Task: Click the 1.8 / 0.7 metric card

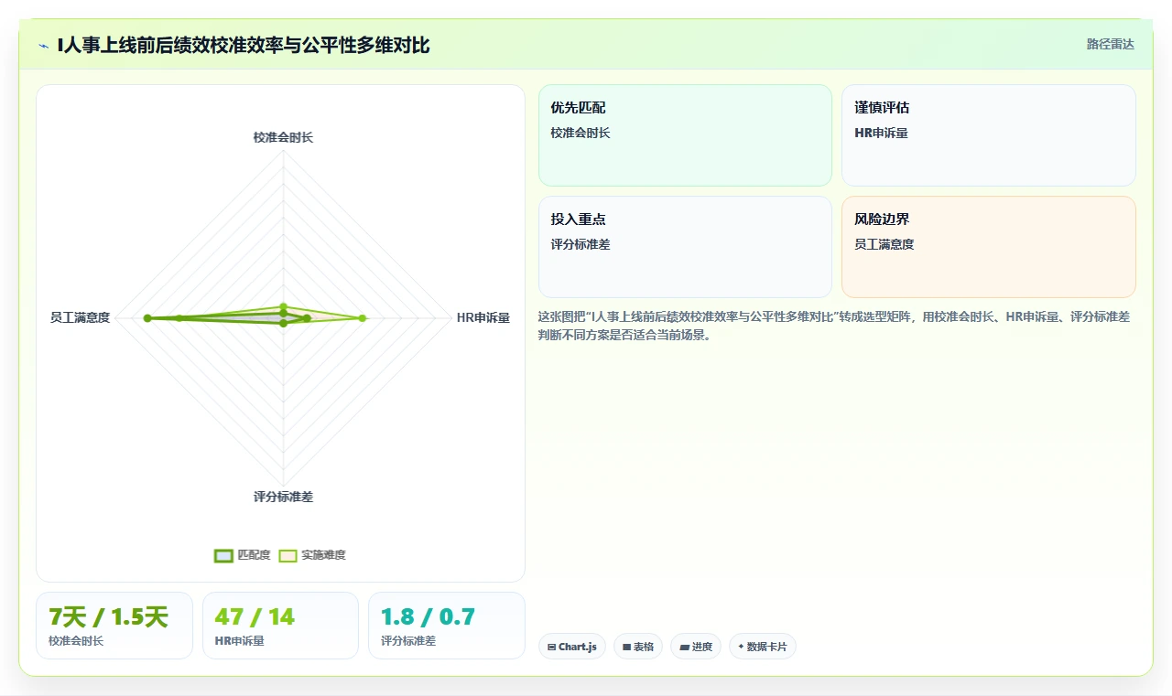Action: click(x=447, y=626)
